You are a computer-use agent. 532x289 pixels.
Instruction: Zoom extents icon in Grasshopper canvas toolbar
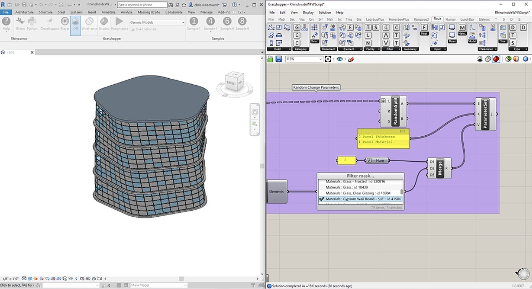click(x=328, y=59)
